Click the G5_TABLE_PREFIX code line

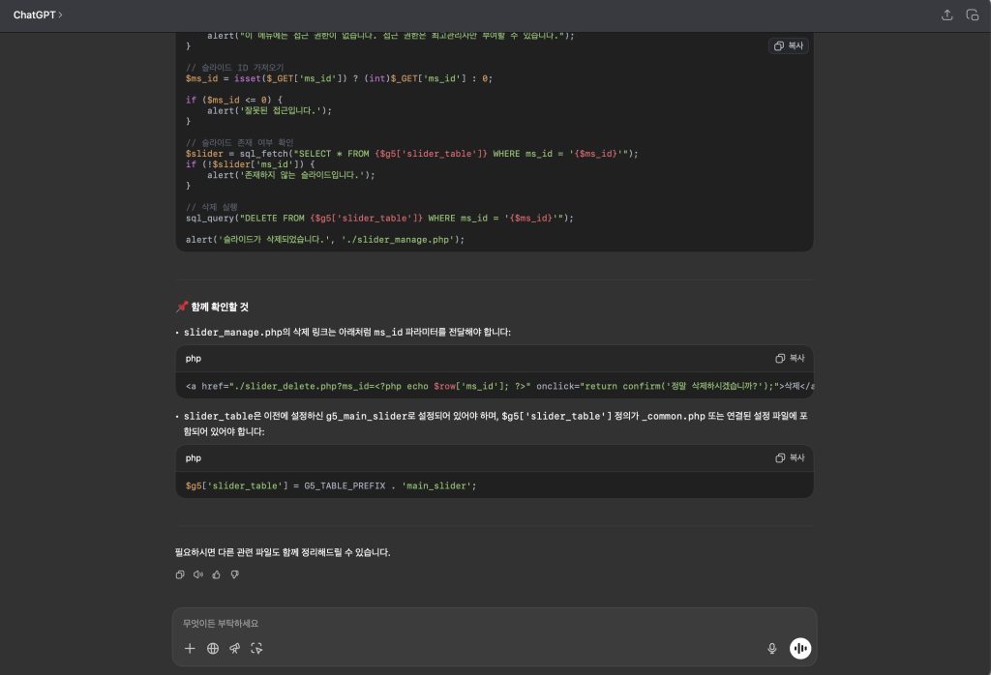pos(331,485)
